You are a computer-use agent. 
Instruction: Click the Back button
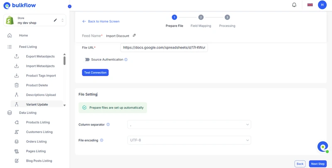(x=300, y=164)
